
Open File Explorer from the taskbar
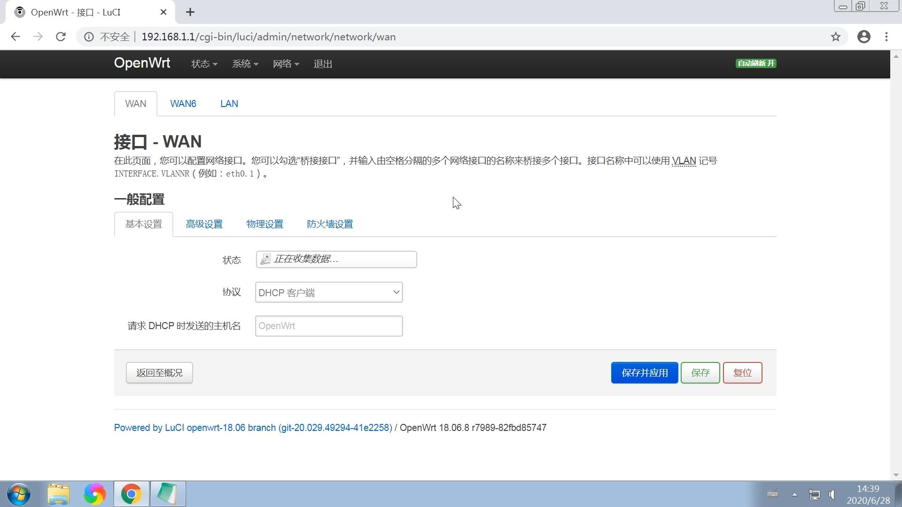point(58,494)
